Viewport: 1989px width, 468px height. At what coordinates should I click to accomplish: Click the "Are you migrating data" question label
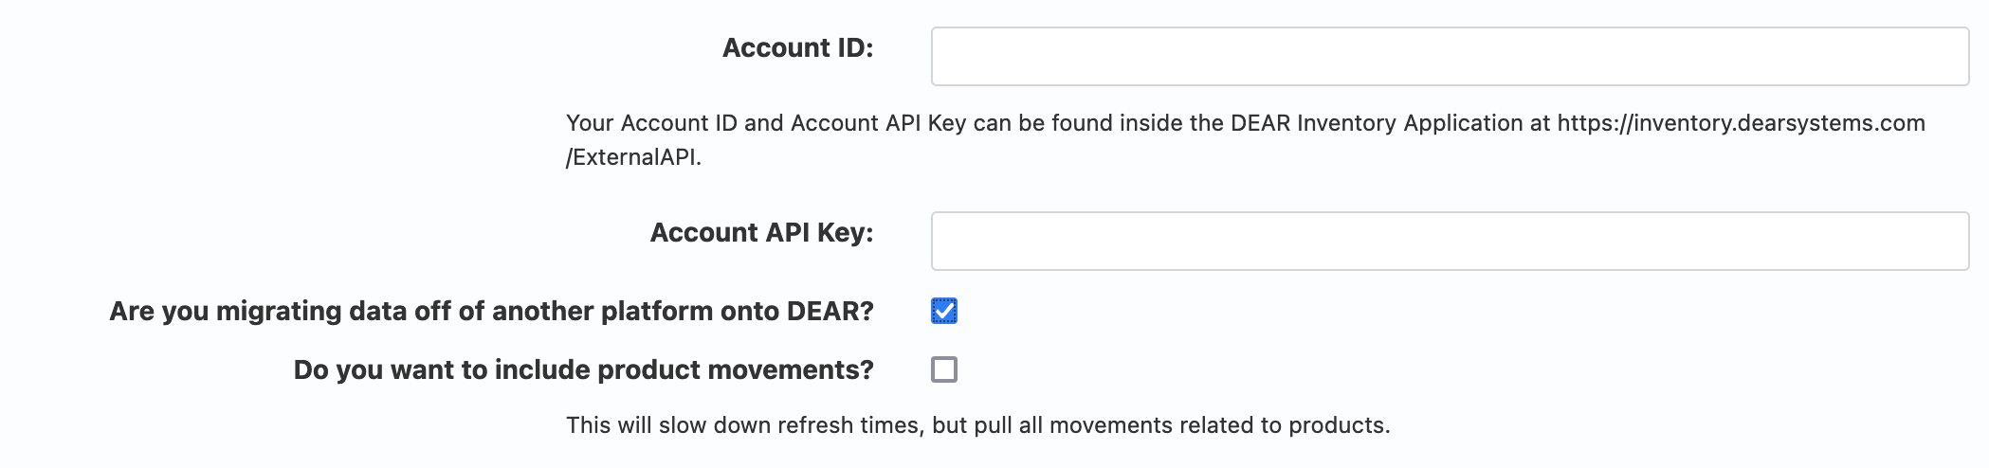click(491, 312)
